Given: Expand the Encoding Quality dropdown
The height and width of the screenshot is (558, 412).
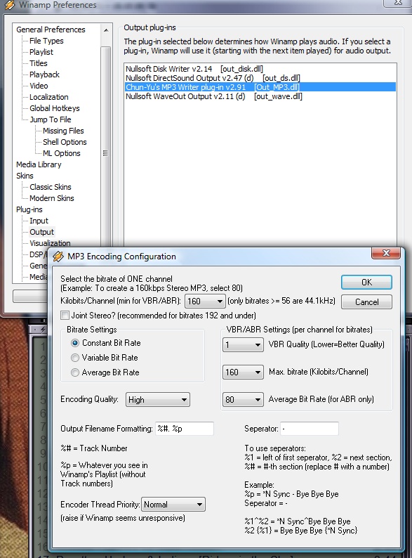Looking at the screenshot, I should (157, 400).
